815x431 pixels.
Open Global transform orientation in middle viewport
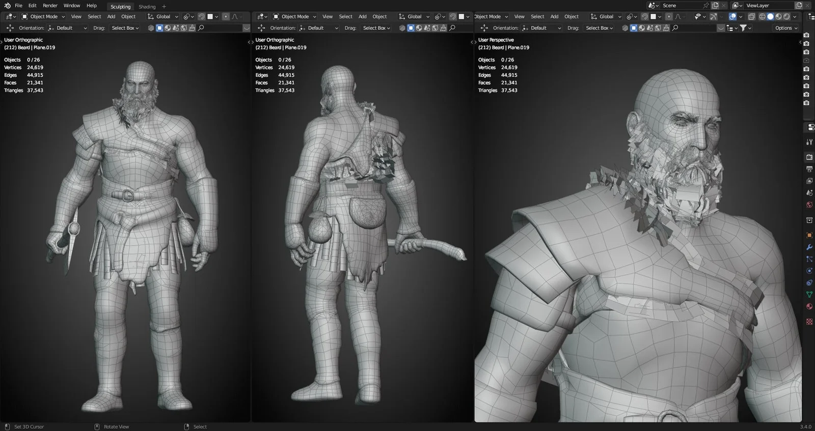tap(414, 16)
